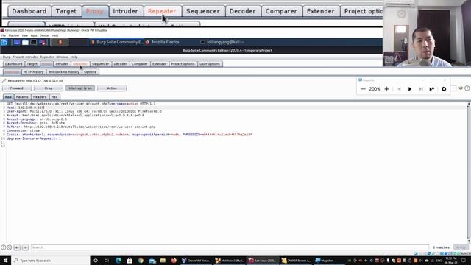Select the Raw message tab
This screenshot has width=471, height=265.
point(8,97)
